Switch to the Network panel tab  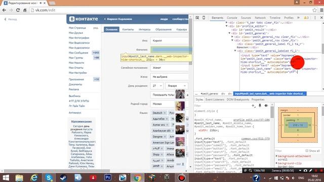[260, 18]
